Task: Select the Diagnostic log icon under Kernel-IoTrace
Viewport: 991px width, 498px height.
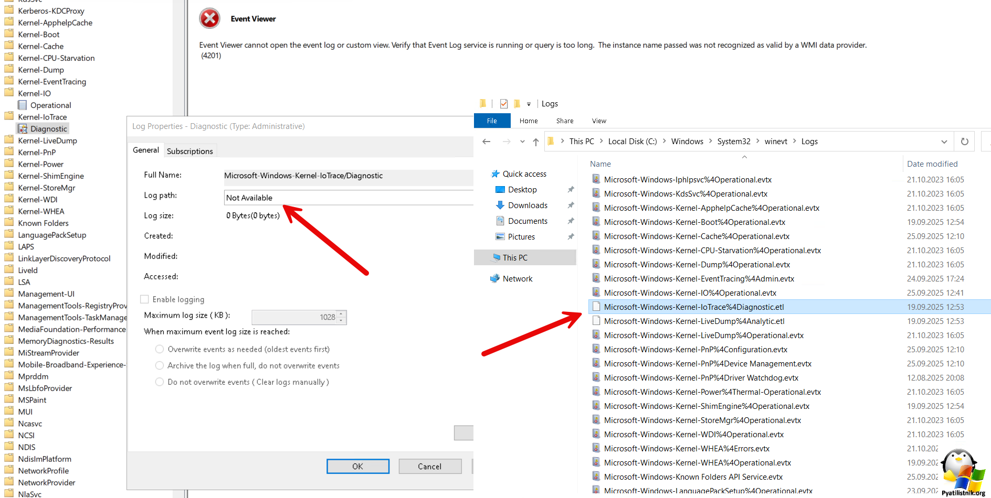Action: [23, 128]
